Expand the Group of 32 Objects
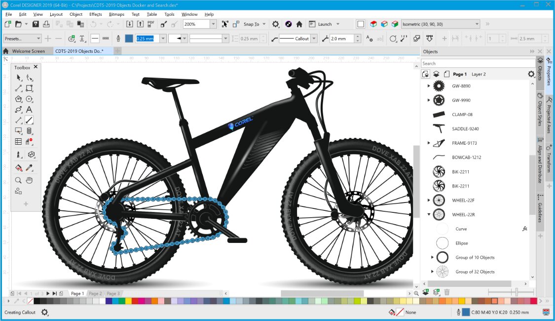 click(x=432, y=272)
